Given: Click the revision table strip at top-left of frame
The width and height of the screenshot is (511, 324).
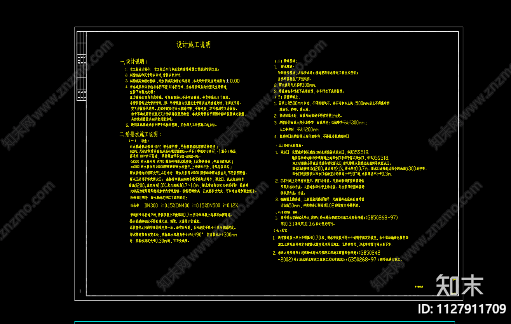Looking at the screenshot, I should [x=82, y=66].
